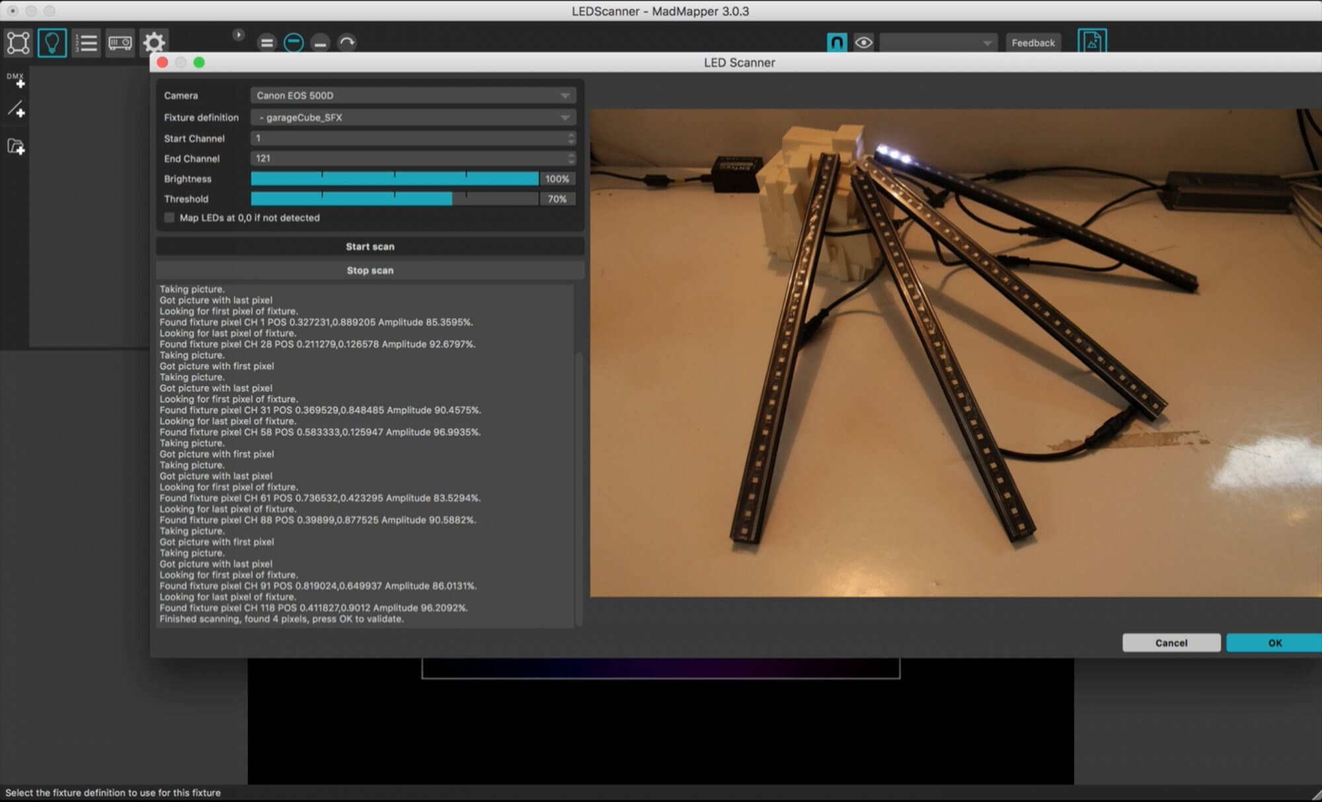This screenshot has height=802, width=1322.
Task: Click the End Channel field showing 121
Action: [408, 159]
